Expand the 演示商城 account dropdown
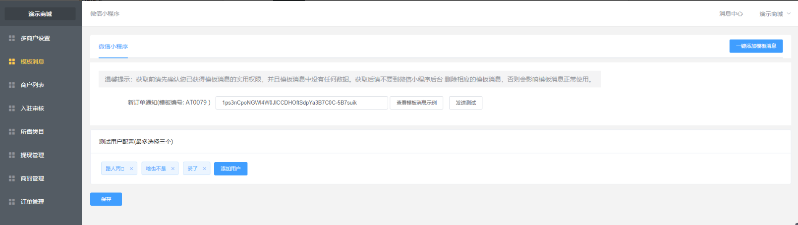The height and width of the screenshot is (225, 798). pos(775,14)
